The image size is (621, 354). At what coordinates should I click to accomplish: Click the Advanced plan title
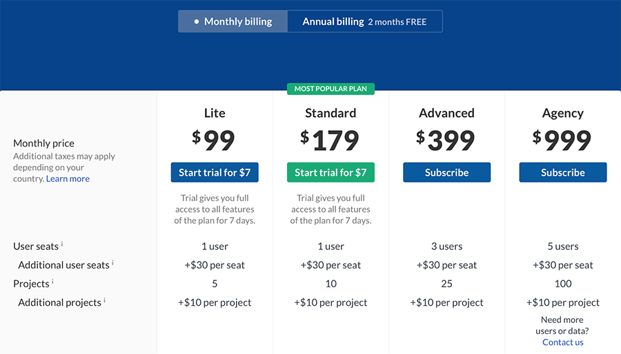446,113
